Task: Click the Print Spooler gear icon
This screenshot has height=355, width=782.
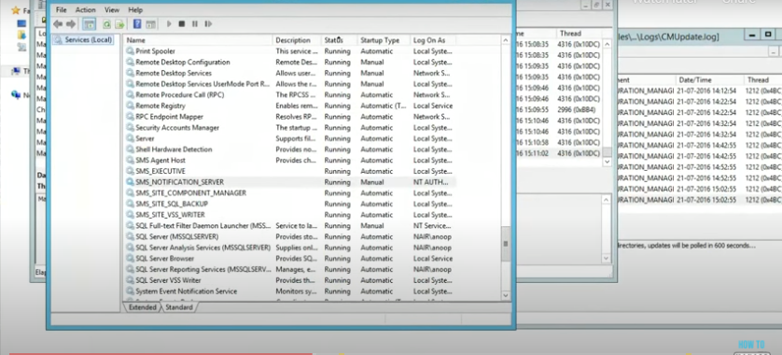Action: (130, 51)
